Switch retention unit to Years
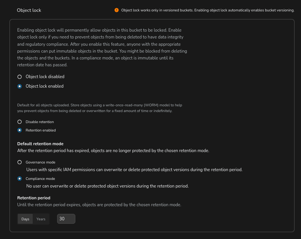The width and height of the screenshot is (301, 239). click(x=41, y=219)
